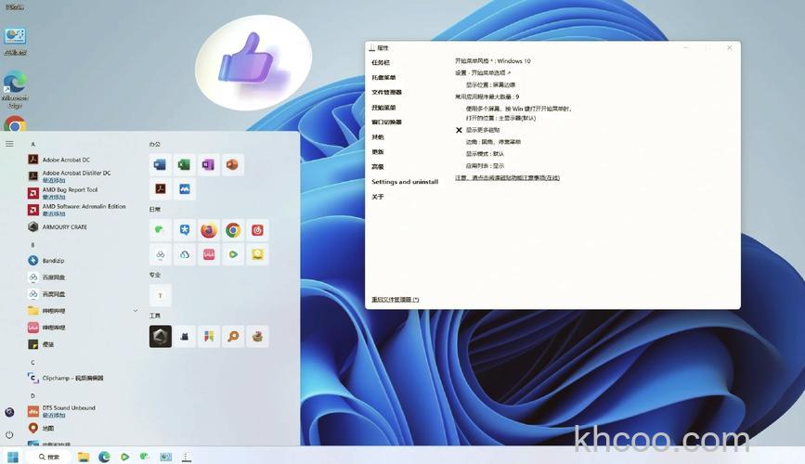The height and width of the screenshot is (464, 805).
Task: Launch the dark Armoury Crate tile
Action: (x=161, y=336)
